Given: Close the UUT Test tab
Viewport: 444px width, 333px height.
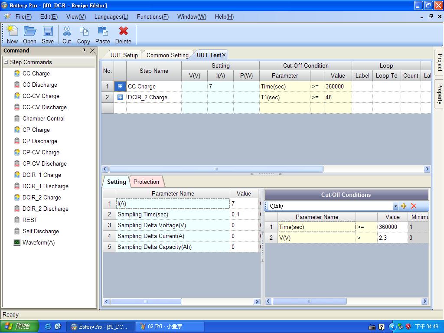Looking at the screenshot, I should (x=224, y=55).
